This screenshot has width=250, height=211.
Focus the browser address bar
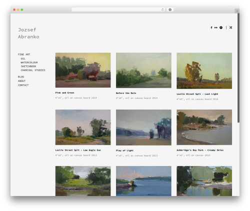tap(118, 9)
